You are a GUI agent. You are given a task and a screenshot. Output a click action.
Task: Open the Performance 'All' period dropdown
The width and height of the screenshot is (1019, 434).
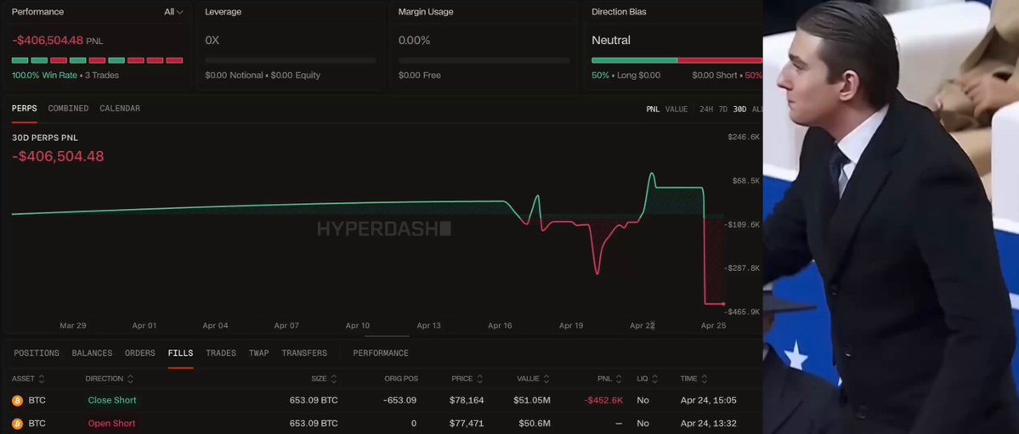[x=173, y=12]
